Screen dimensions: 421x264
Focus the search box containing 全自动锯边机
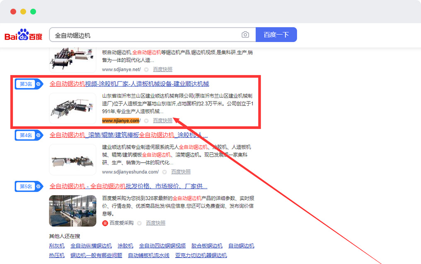pos(152,35)
